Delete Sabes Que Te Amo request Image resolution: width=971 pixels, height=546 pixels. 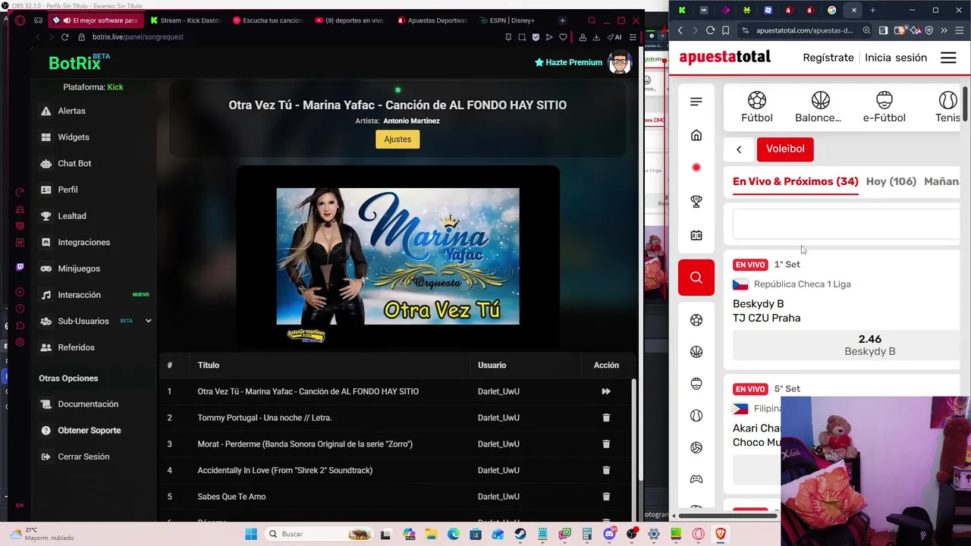(x=606, y=497)
